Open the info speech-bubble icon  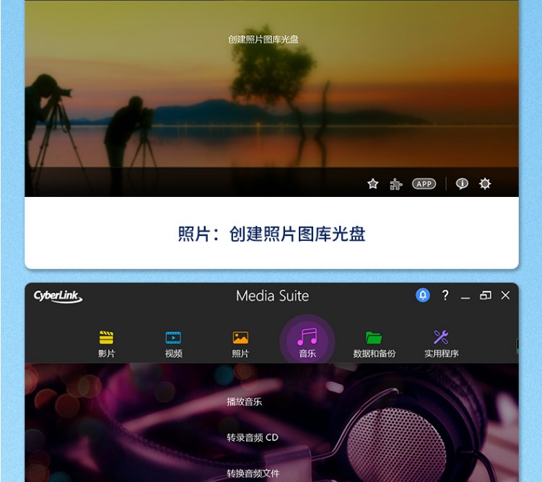[462, 184]
